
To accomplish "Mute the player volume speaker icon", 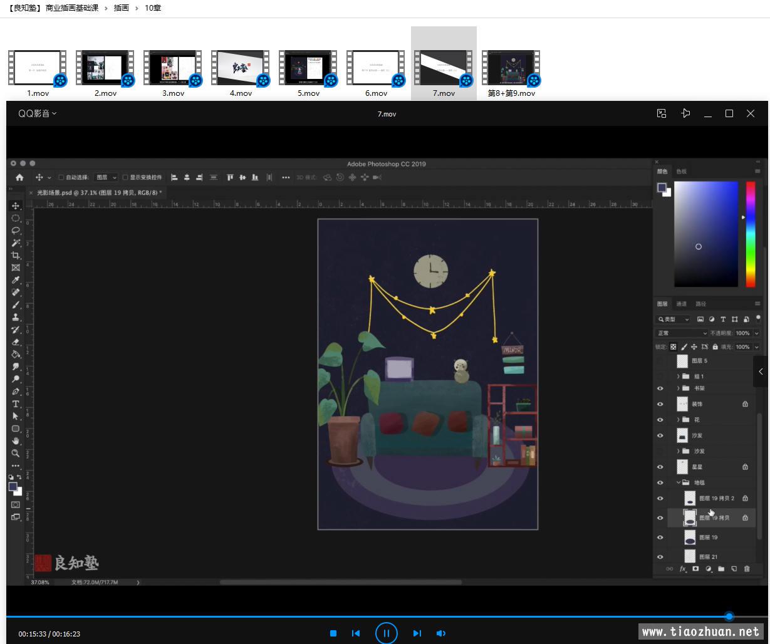I will coord(441,633).
